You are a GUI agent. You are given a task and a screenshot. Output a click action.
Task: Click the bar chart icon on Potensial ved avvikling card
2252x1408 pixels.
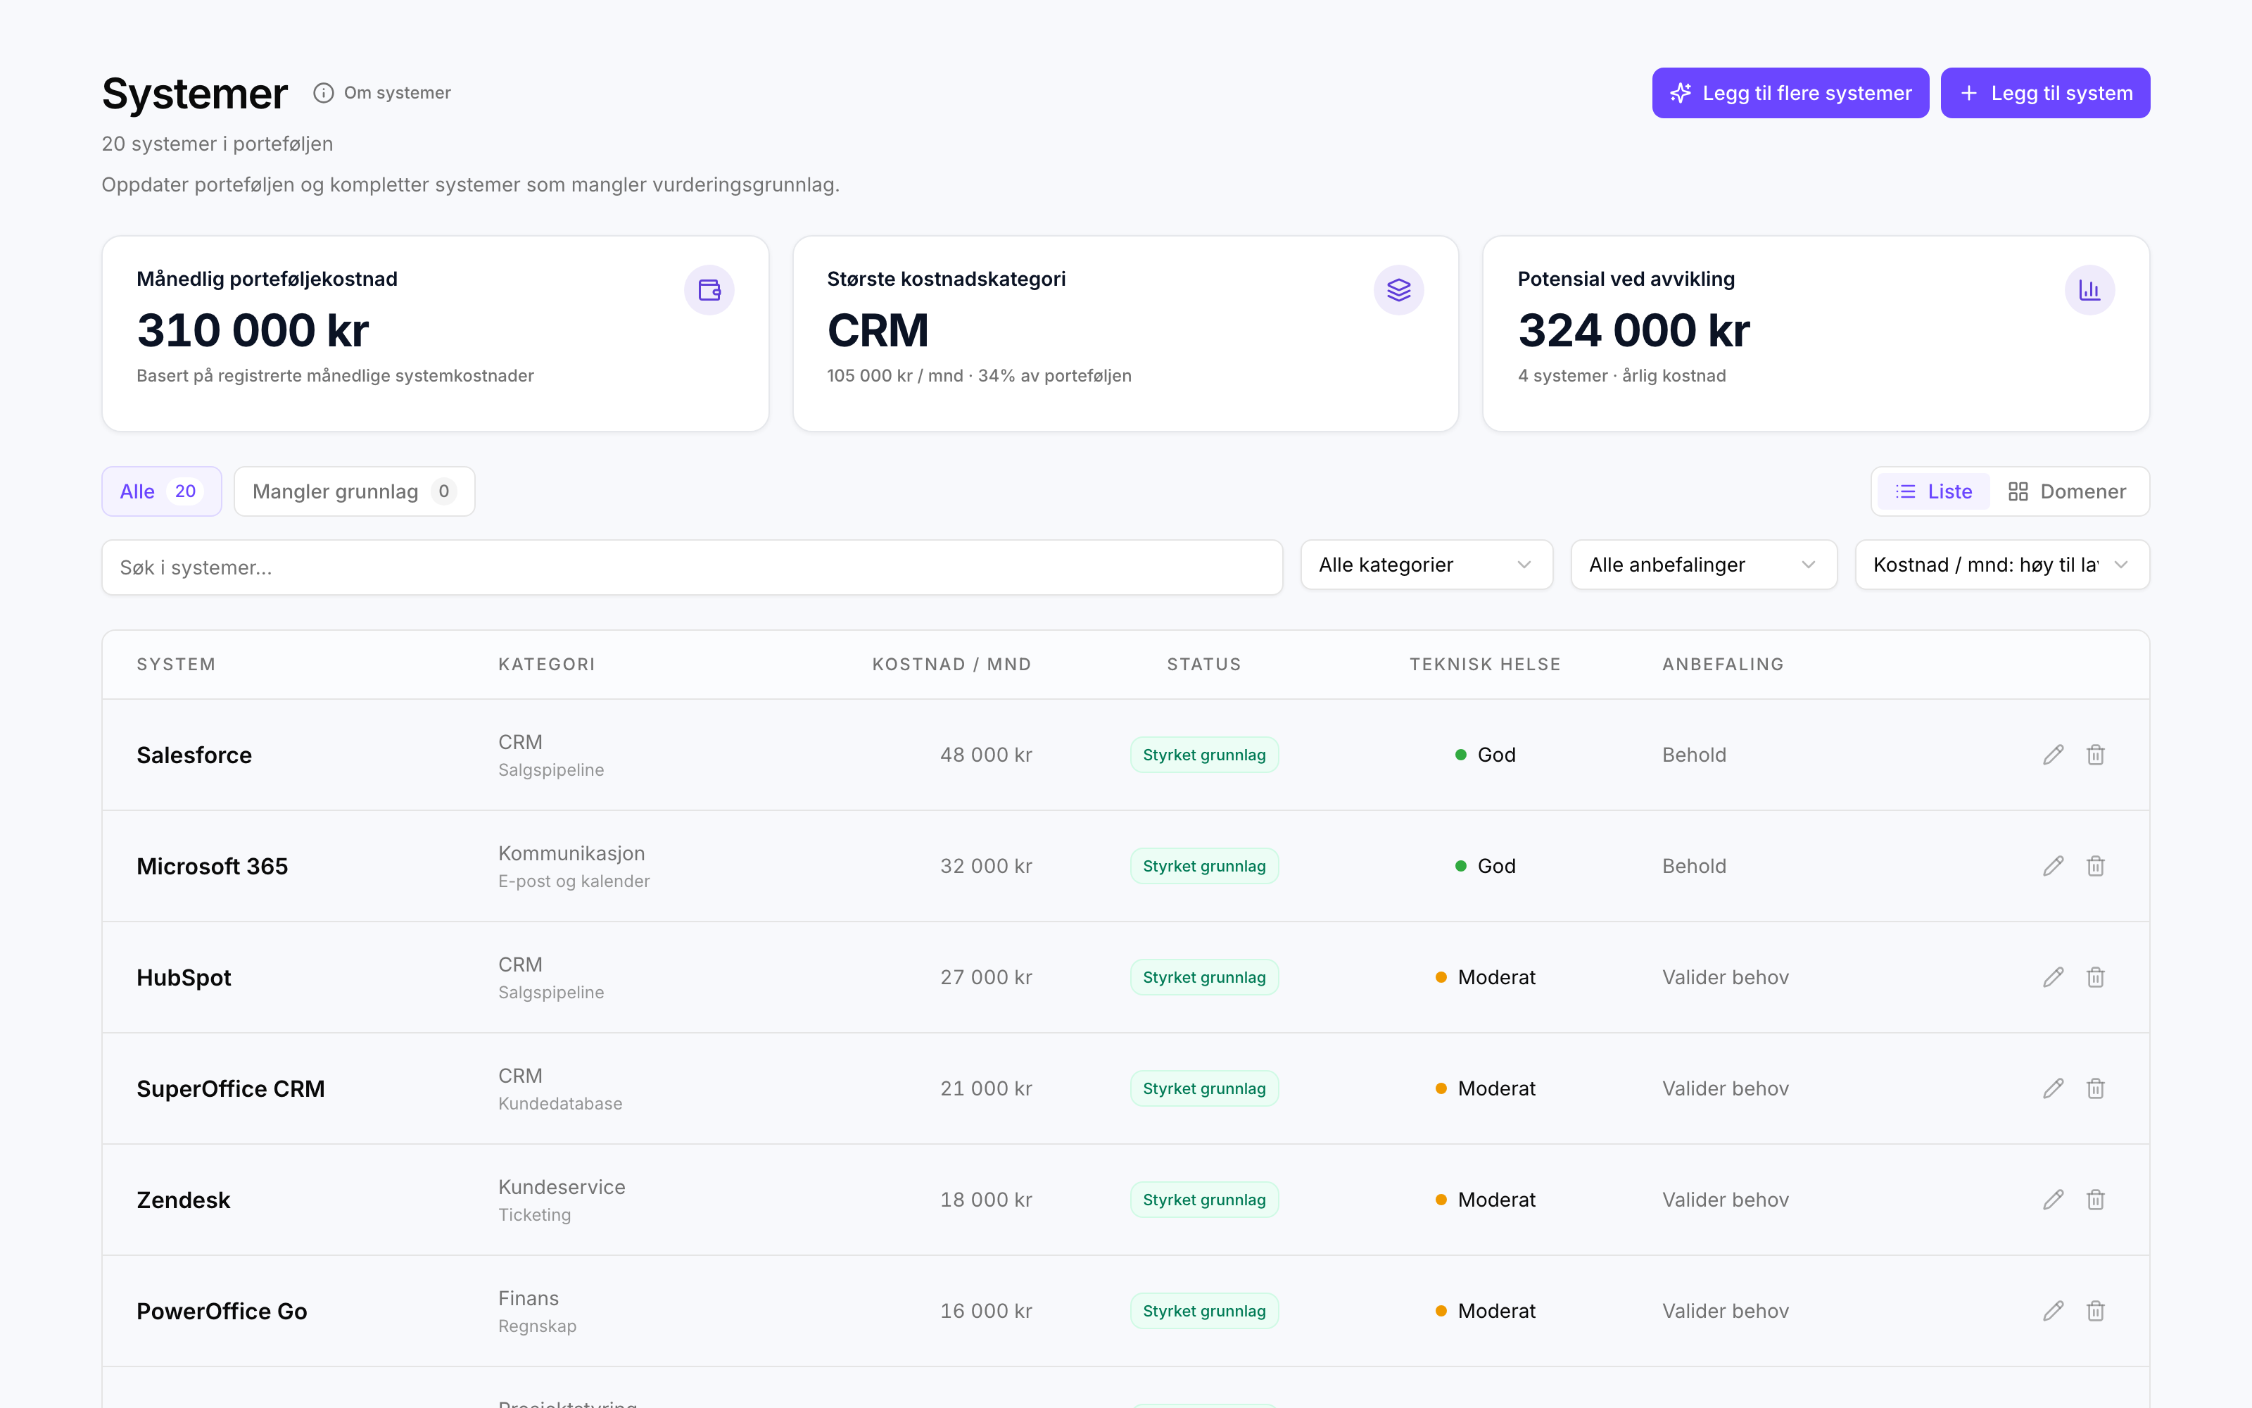[2089, 291]
